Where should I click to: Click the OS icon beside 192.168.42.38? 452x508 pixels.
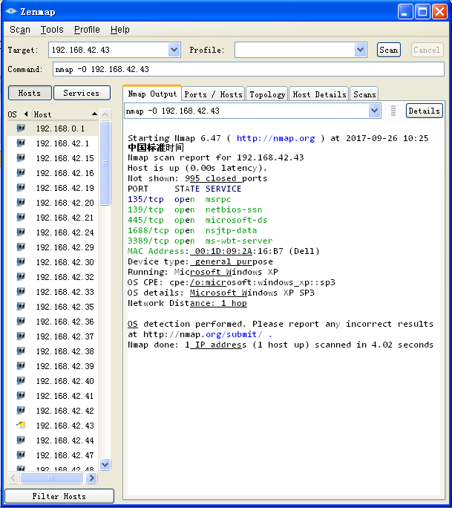21,351
